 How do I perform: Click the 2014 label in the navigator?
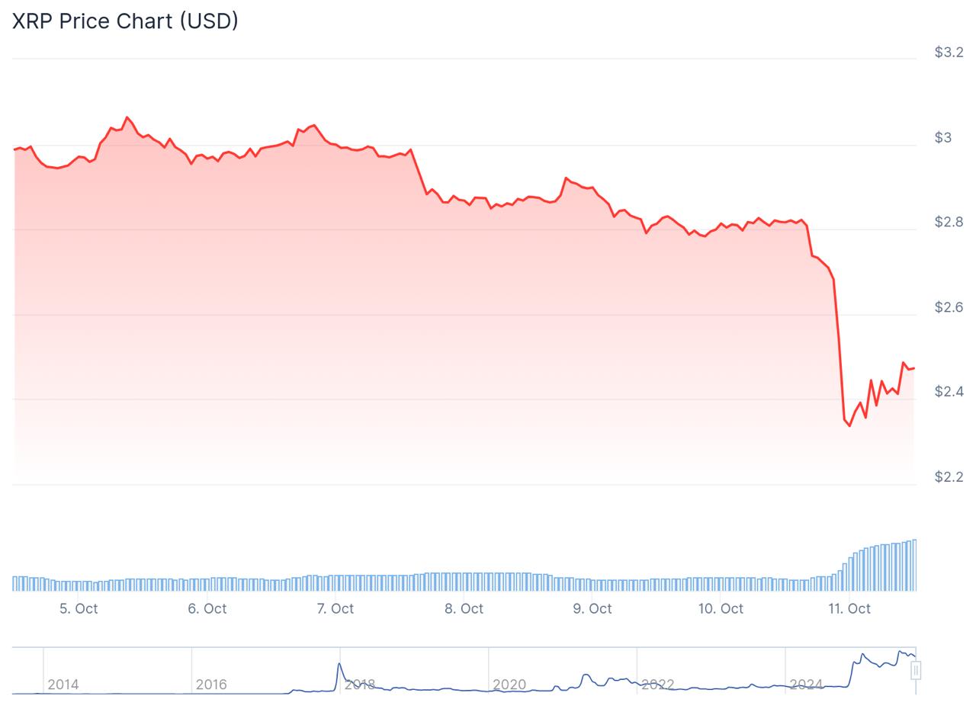click(63, 685)
